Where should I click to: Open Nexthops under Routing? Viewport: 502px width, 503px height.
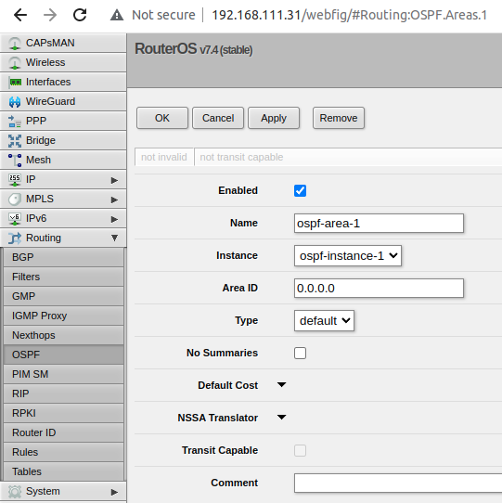(x=63, y=335)
